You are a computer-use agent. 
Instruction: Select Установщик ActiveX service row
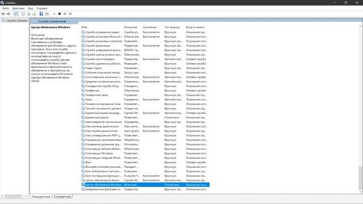coord(145,149)
